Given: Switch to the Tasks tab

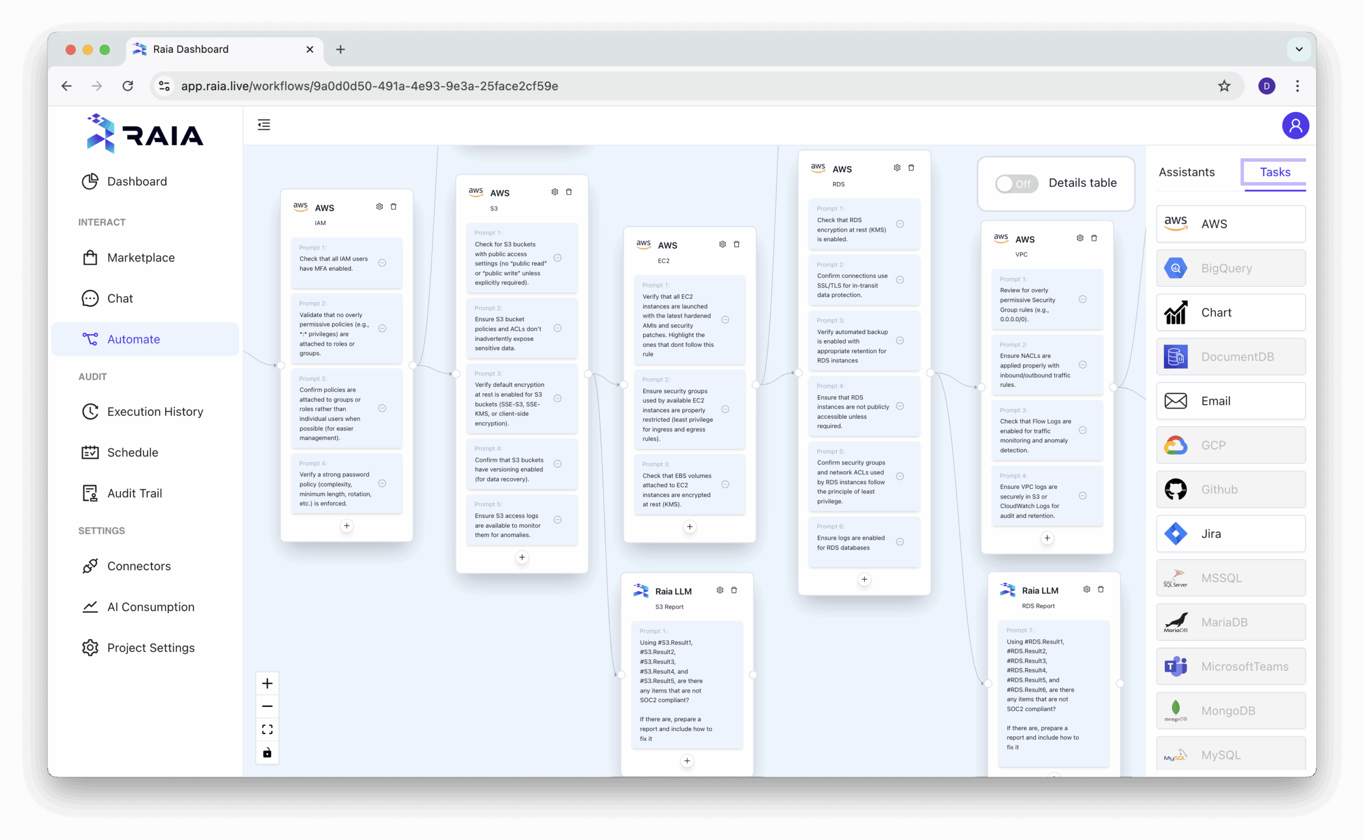Looking at the screenshot, I should tap(1274, 172).
